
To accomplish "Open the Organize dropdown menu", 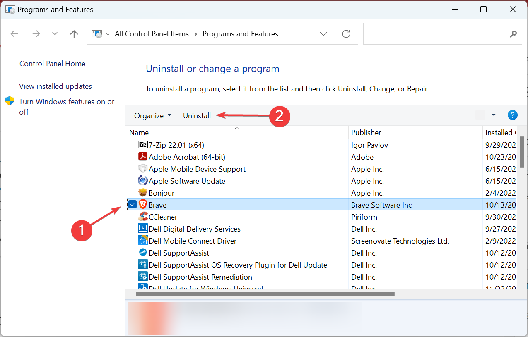I will tap(153, 116).
